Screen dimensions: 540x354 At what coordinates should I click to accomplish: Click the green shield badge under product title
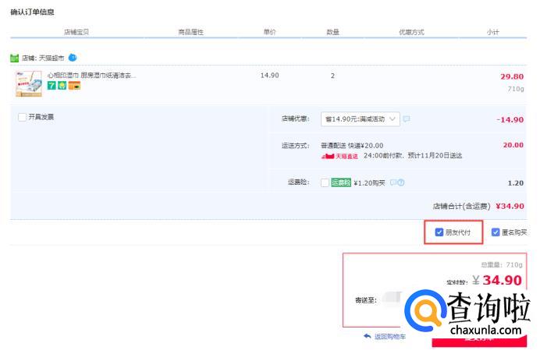62,86
